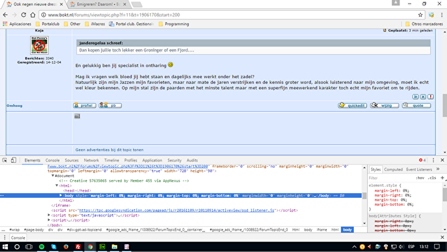
Task: Select the blue body breadcrumb
Action: click(x=347, y=230)
